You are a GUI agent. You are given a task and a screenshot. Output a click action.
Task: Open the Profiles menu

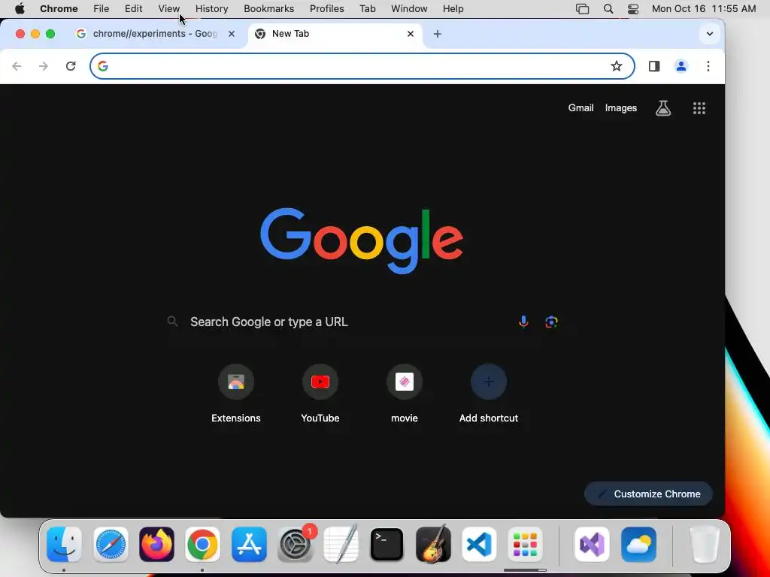click(x=326, y=9)
